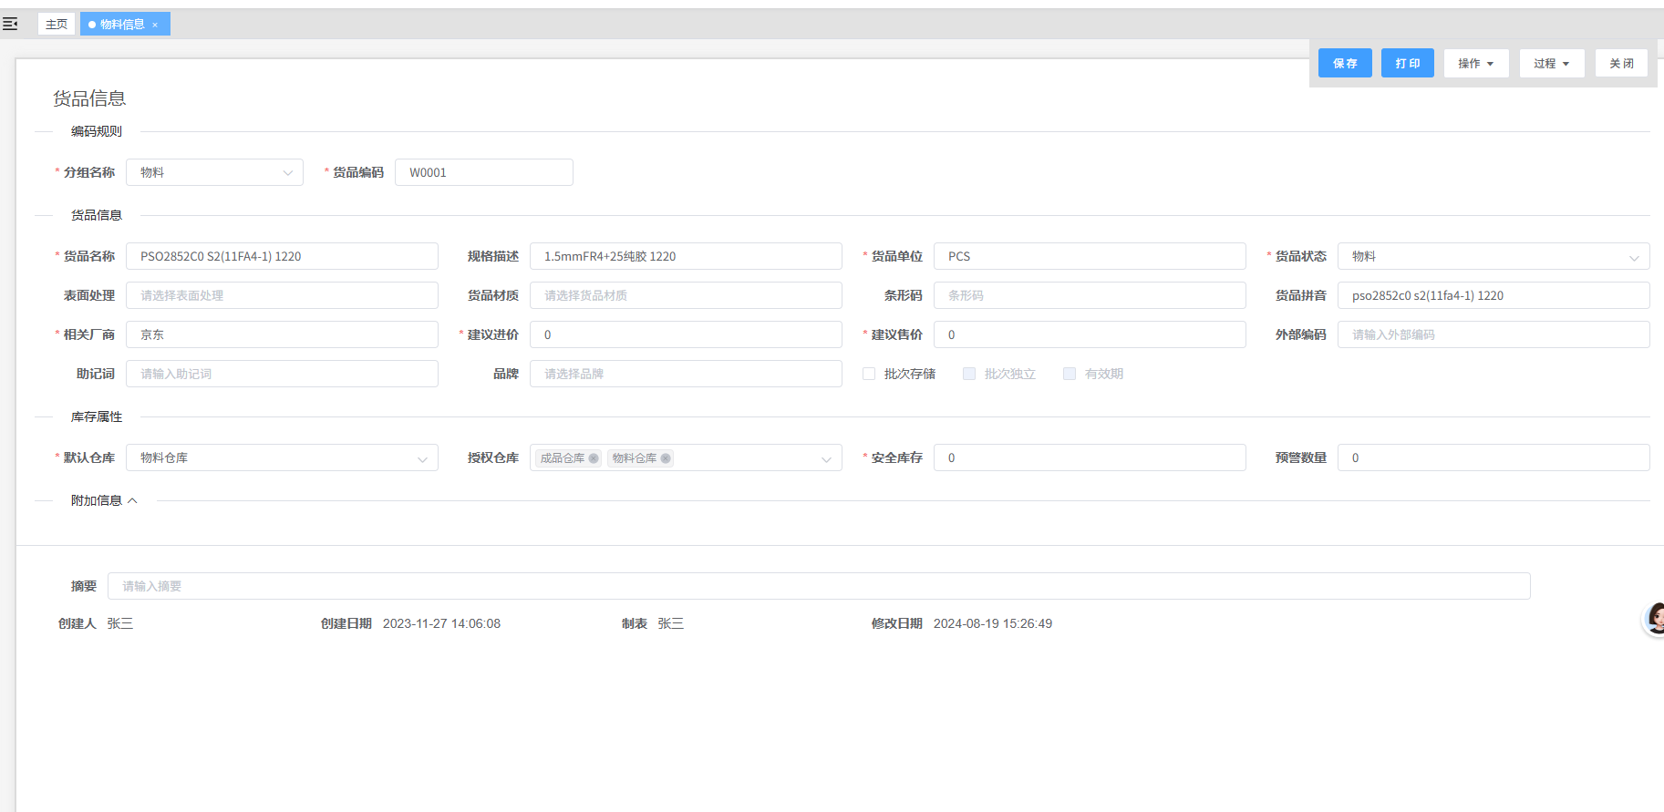Close the 物料信息 tab
The height and width of the screenshot is (812, 1664).
click(x=155, y=25)
